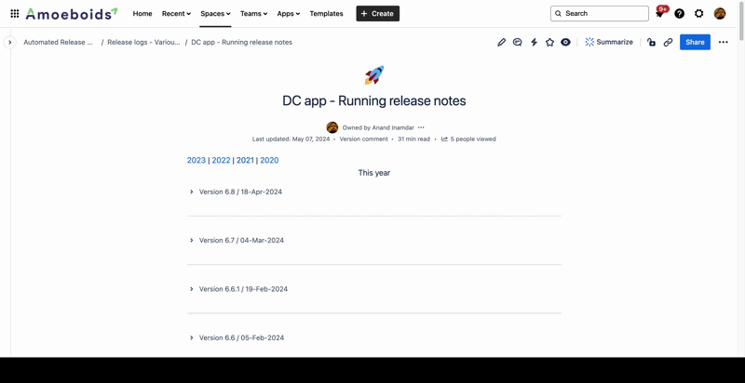Click the automation lightning bolt icon

(534, 42)
